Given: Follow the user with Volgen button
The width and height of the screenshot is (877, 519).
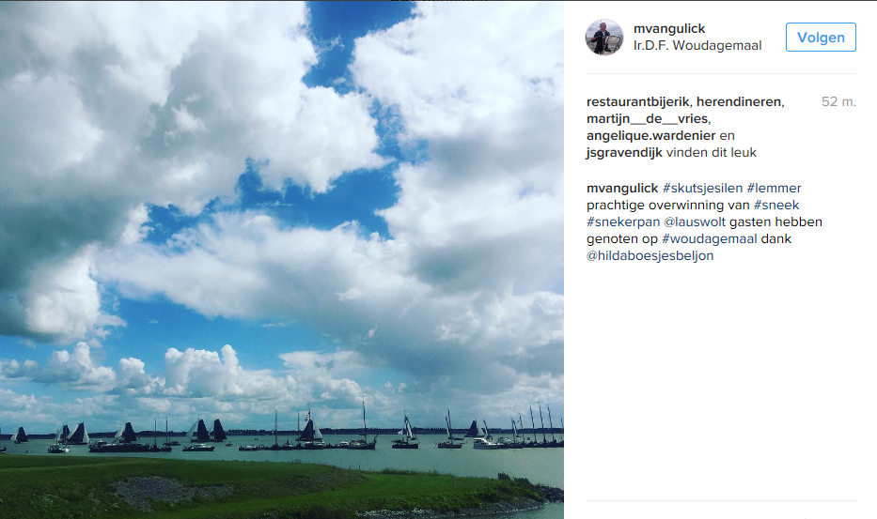Looking at the screenshot, I should [x=821, y=37].
